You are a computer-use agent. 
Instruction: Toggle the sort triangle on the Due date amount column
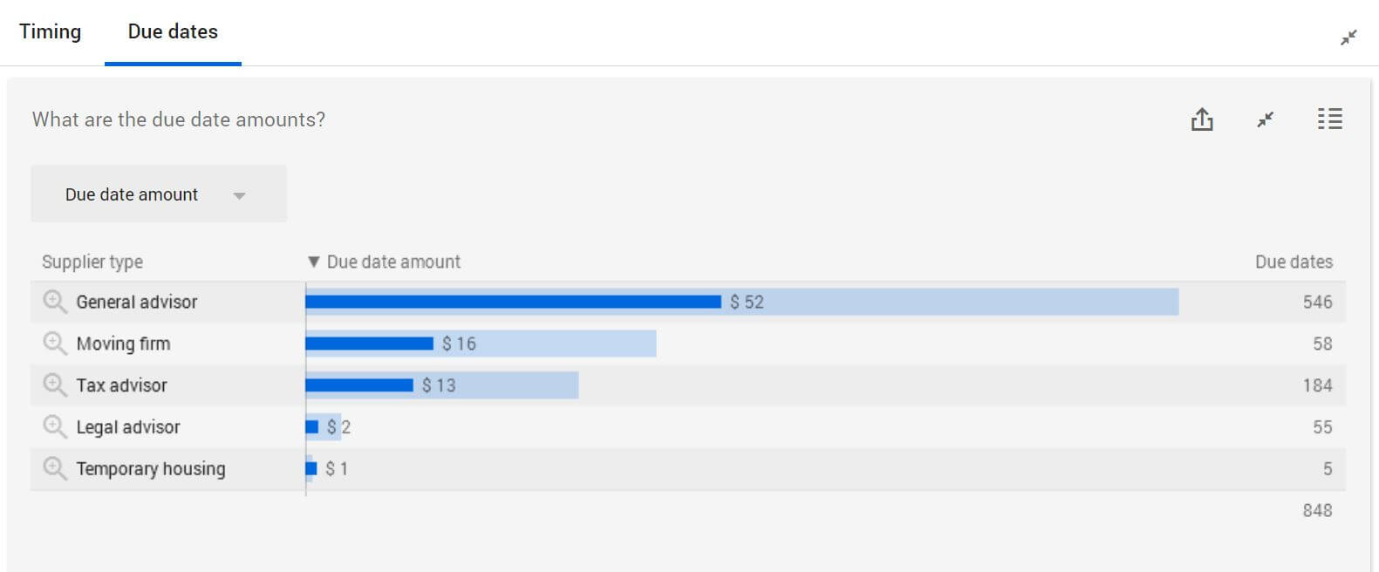(x=313, y=262)
